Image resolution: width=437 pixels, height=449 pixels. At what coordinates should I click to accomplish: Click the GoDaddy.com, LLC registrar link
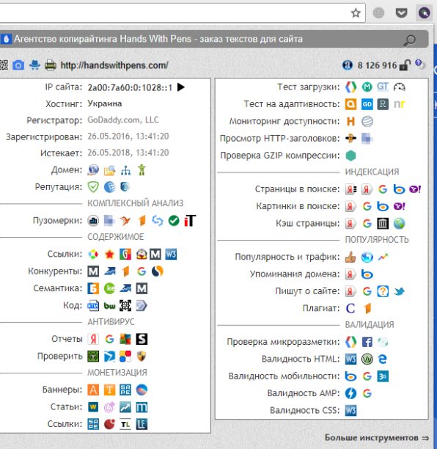point(123,120)
